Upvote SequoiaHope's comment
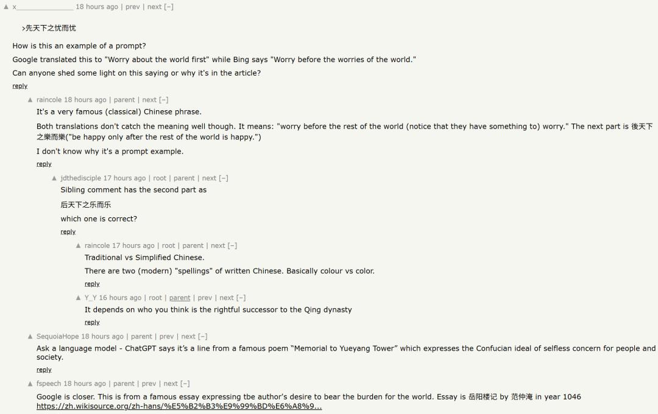Viewport: 658px width, 414px height. tap(30, 337)
